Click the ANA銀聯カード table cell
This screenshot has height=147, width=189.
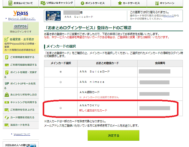(x=107, y=94)
